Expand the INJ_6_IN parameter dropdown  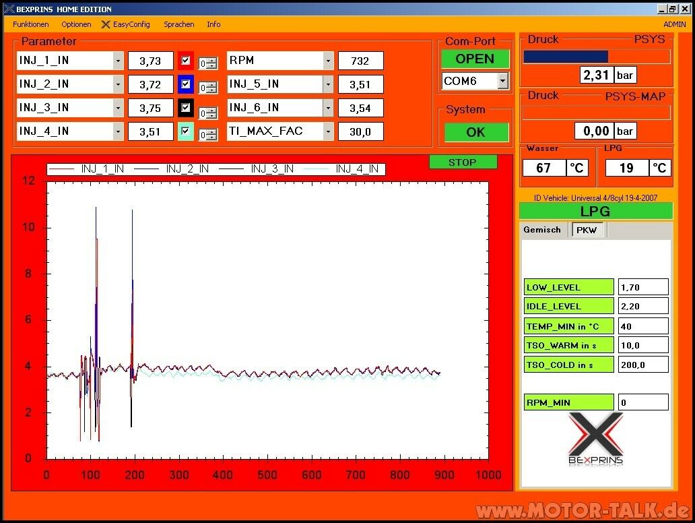click(328, 108)
